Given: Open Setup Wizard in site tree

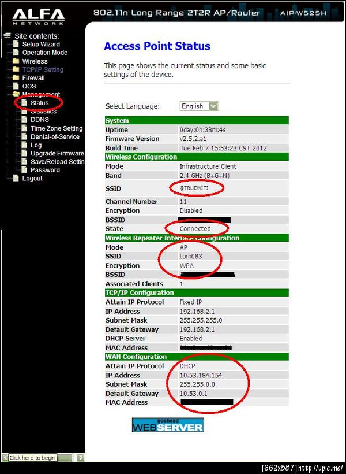Looking at the screenshot, I should point(41,44).
